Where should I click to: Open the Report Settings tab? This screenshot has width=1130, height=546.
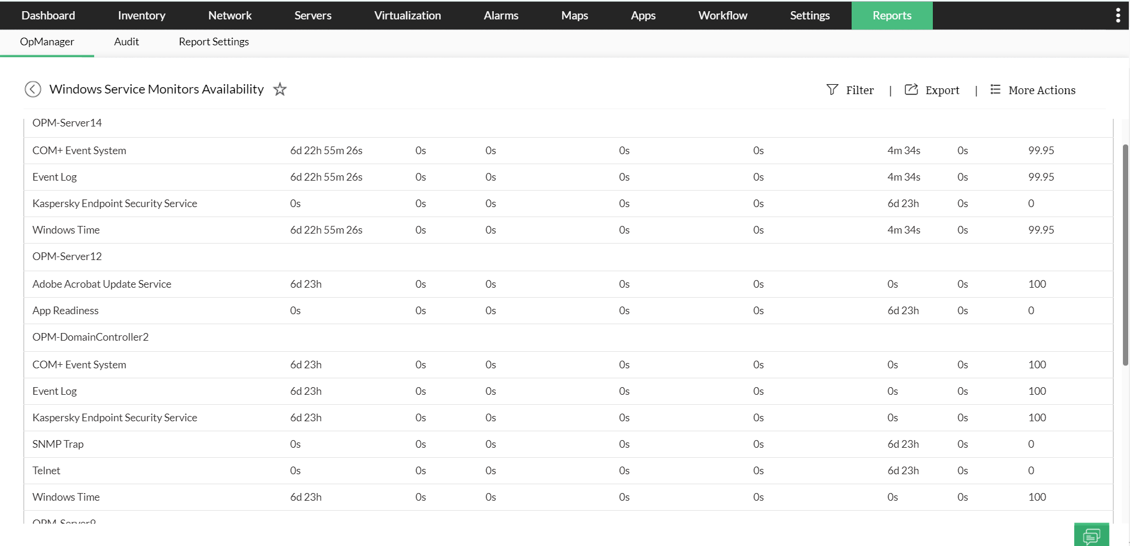pos(214,42)
